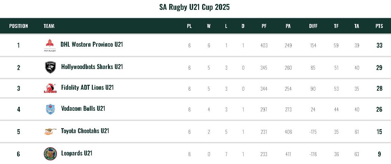Select Fidelity ADT Lions U21 team name
Viewport: 391px width, 164px height.
click(x=87, y=88)
